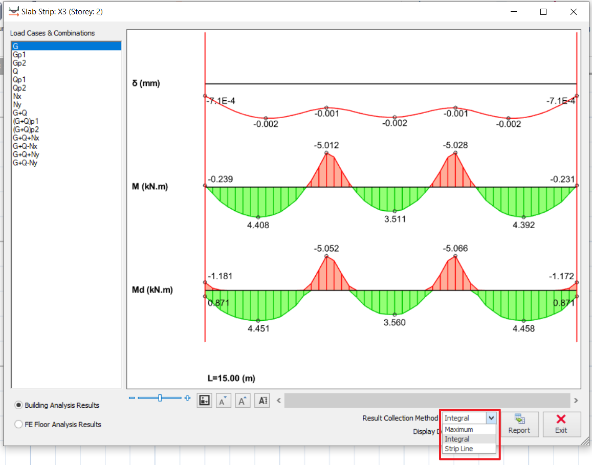
Task: Pick the Integral option in the list
Action: point(457,439)
